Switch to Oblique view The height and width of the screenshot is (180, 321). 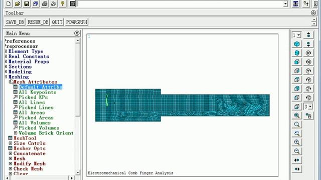coord(297,53)
